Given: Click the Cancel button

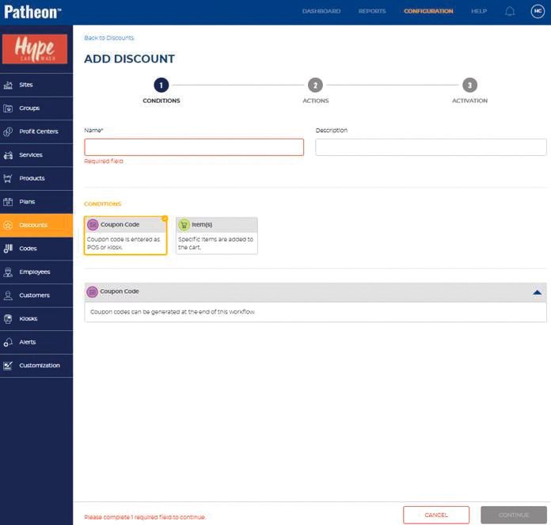Looking at the screenshot, I should pyautogui.click(x=435, y=515).
